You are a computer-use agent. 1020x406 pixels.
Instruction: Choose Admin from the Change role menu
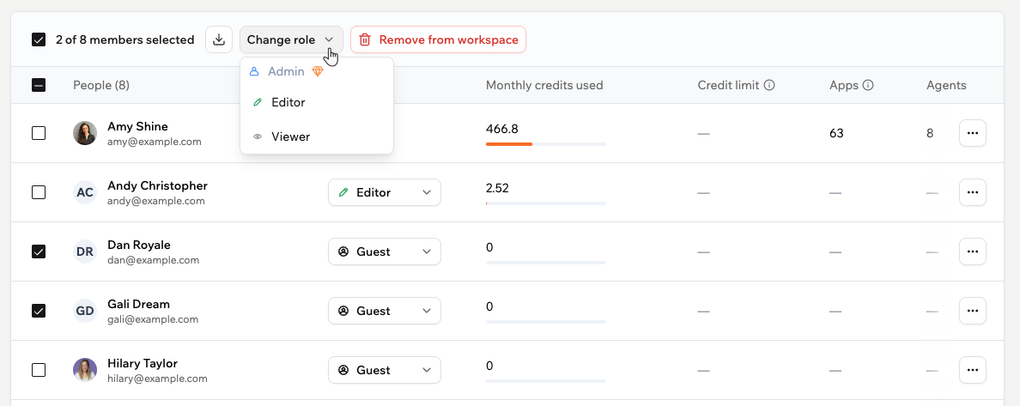tap(317, 71)
